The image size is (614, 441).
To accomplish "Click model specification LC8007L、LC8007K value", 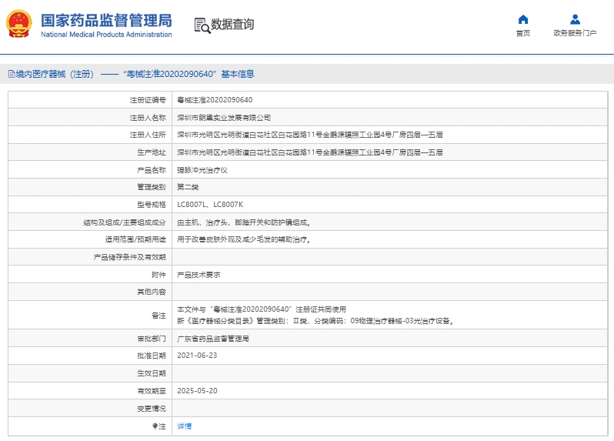I will (x=210, y=205).
